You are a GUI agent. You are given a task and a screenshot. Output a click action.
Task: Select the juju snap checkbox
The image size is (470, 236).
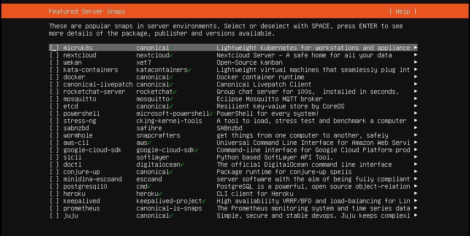(54, 215)
